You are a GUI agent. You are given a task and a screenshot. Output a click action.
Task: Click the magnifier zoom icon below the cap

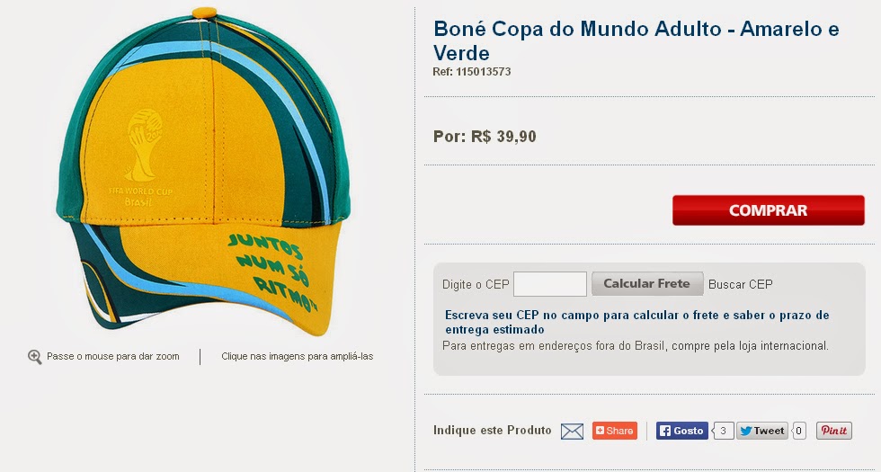tap(35, 357)
